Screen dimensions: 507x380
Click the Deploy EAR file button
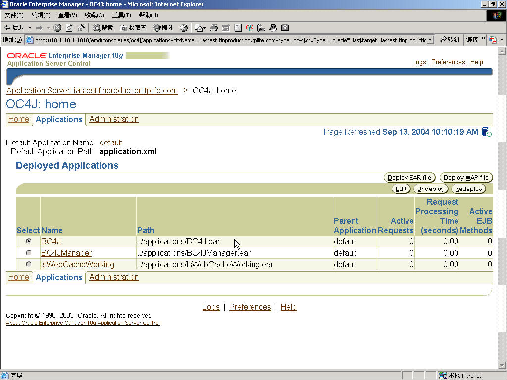pos(409,178)
